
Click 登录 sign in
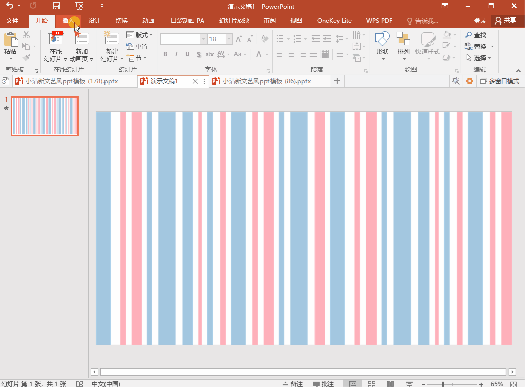click(480, 21)
